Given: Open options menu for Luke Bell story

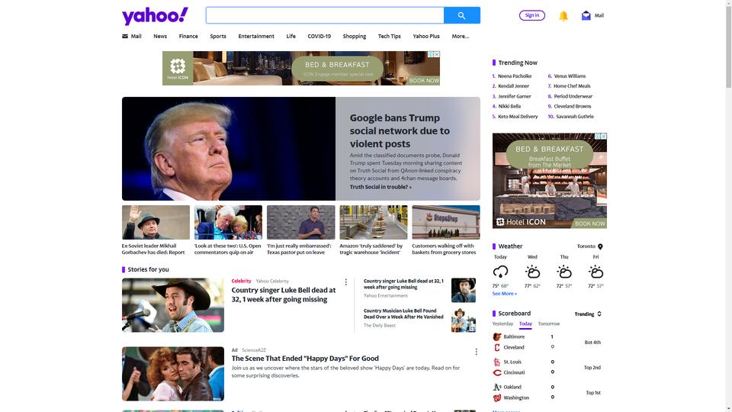Looking at the screenshot, I should [x=346, y=282].
